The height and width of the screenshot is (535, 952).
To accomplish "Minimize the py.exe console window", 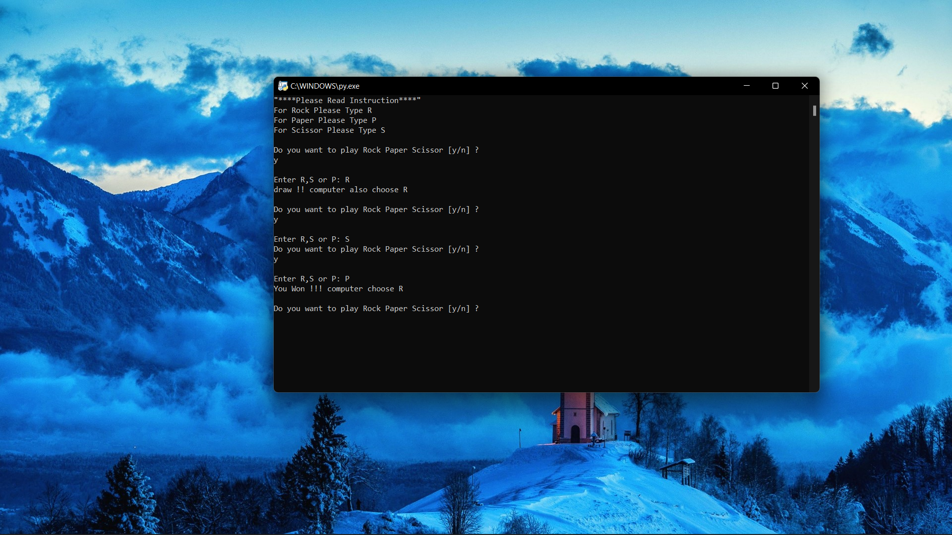I will [746, 86].
